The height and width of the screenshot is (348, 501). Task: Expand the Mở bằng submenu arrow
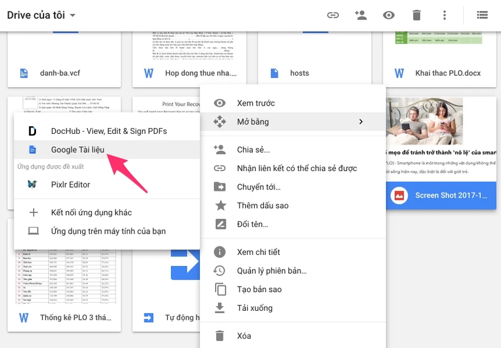click(361, 122)
